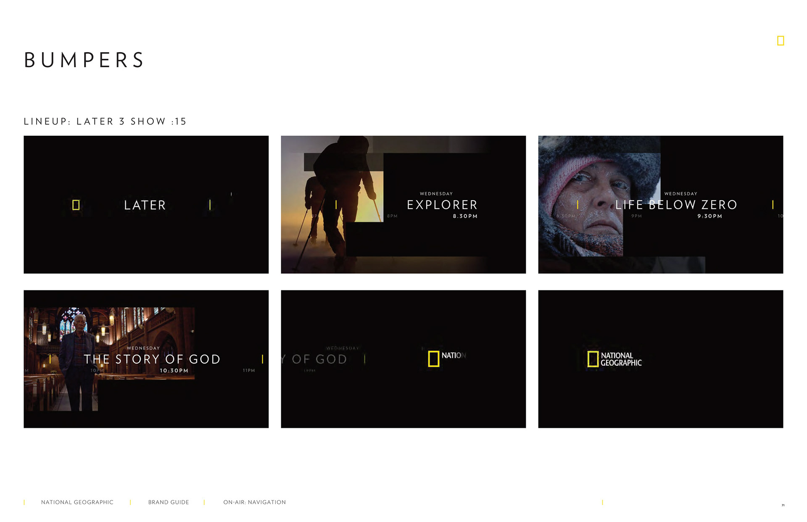This screenshot has width=807, height=522.
Task: Click BRAND GUIDE in the footer
Action: coord(169,502)
